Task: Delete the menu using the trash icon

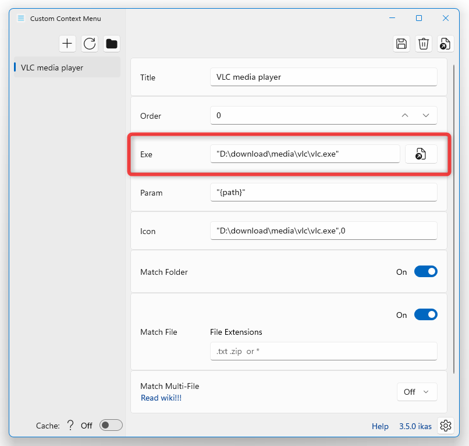Action: click(x=424, y=44)
